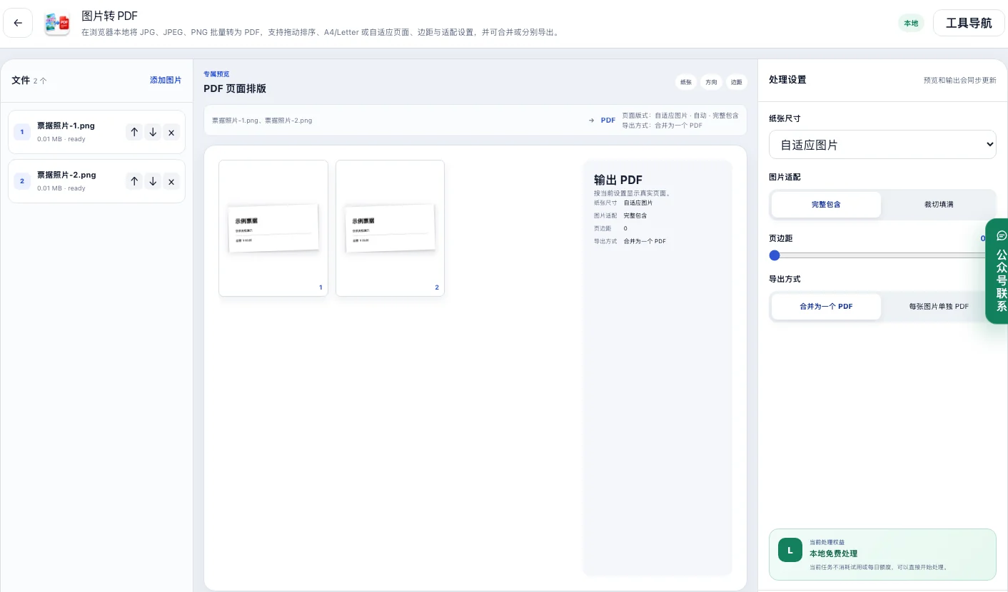Click the 纸张 chip in preview header
Screen dimensions: 1008x592
pyautogui.click(x=686, y=82)
